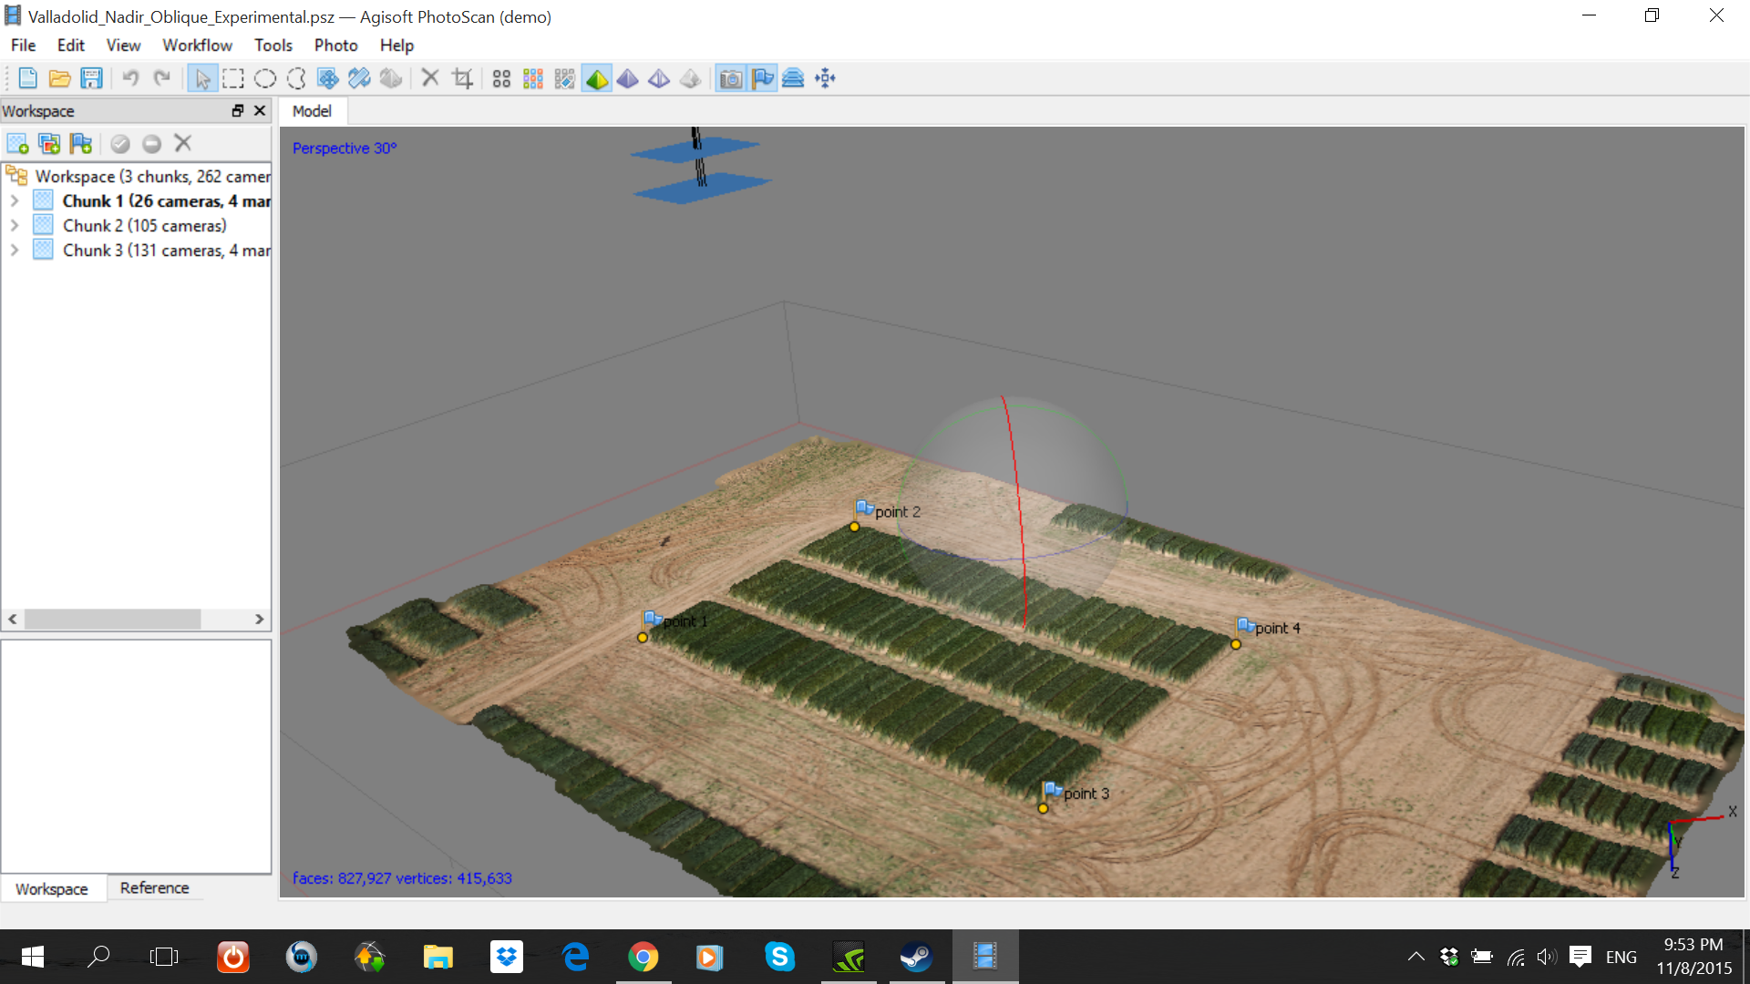Toggle Show Cameras button
1750x984 pixels.
(730, 78)
